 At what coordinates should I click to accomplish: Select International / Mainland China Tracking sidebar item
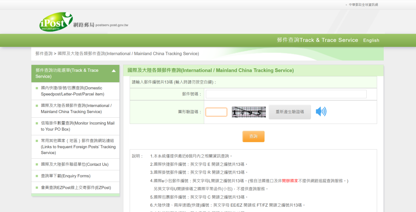76,109
